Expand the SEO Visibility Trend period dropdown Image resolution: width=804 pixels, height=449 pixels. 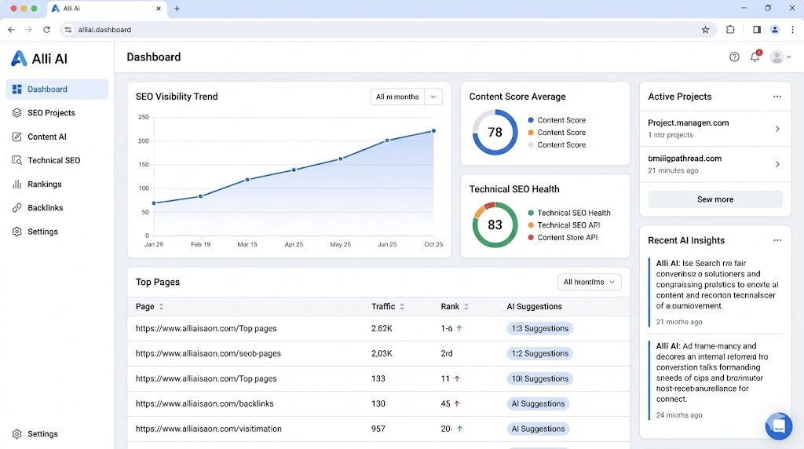coord(433,97)
